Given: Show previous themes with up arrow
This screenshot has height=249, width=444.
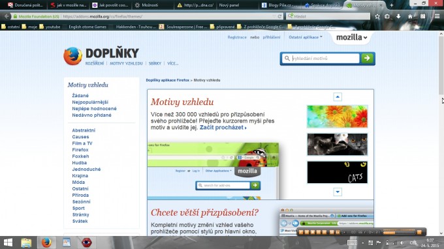Looking at the screenshot, I should (x=338, y=97).
